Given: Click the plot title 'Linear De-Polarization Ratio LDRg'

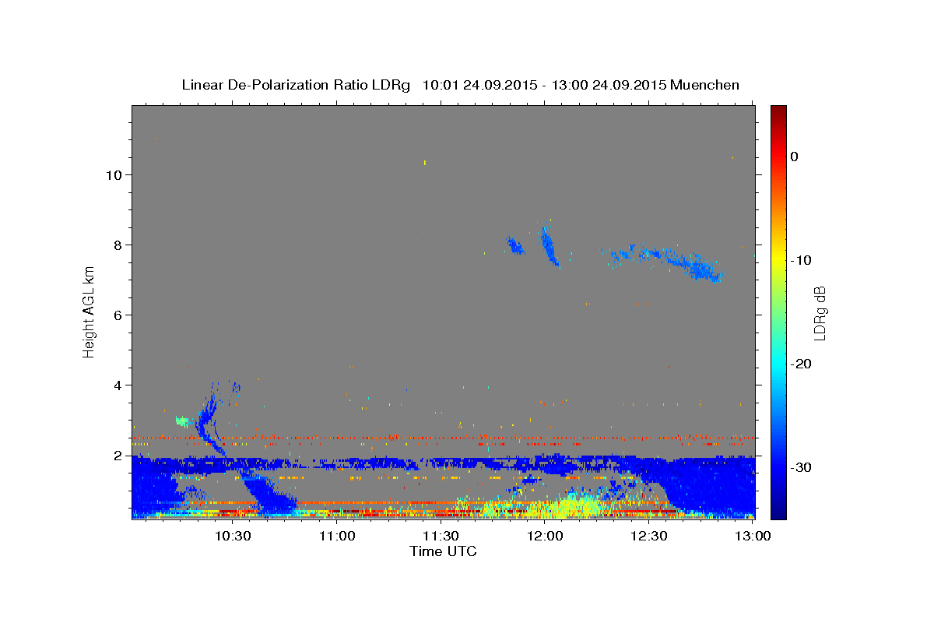Looking at the screenshot, I should tap(295, 85).
